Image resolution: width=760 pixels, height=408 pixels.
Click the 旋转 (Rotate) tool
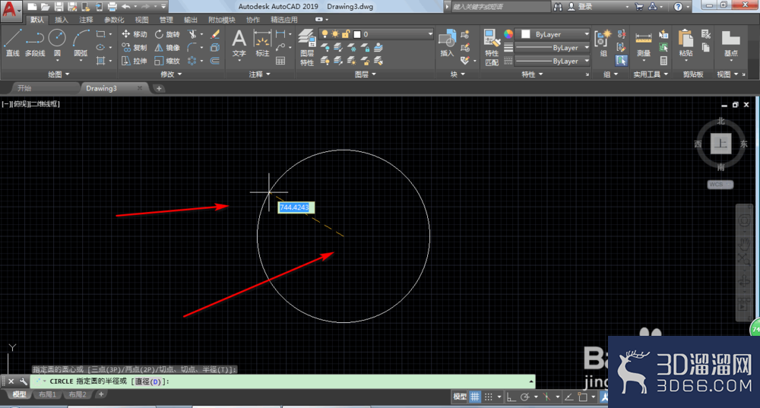167,34
